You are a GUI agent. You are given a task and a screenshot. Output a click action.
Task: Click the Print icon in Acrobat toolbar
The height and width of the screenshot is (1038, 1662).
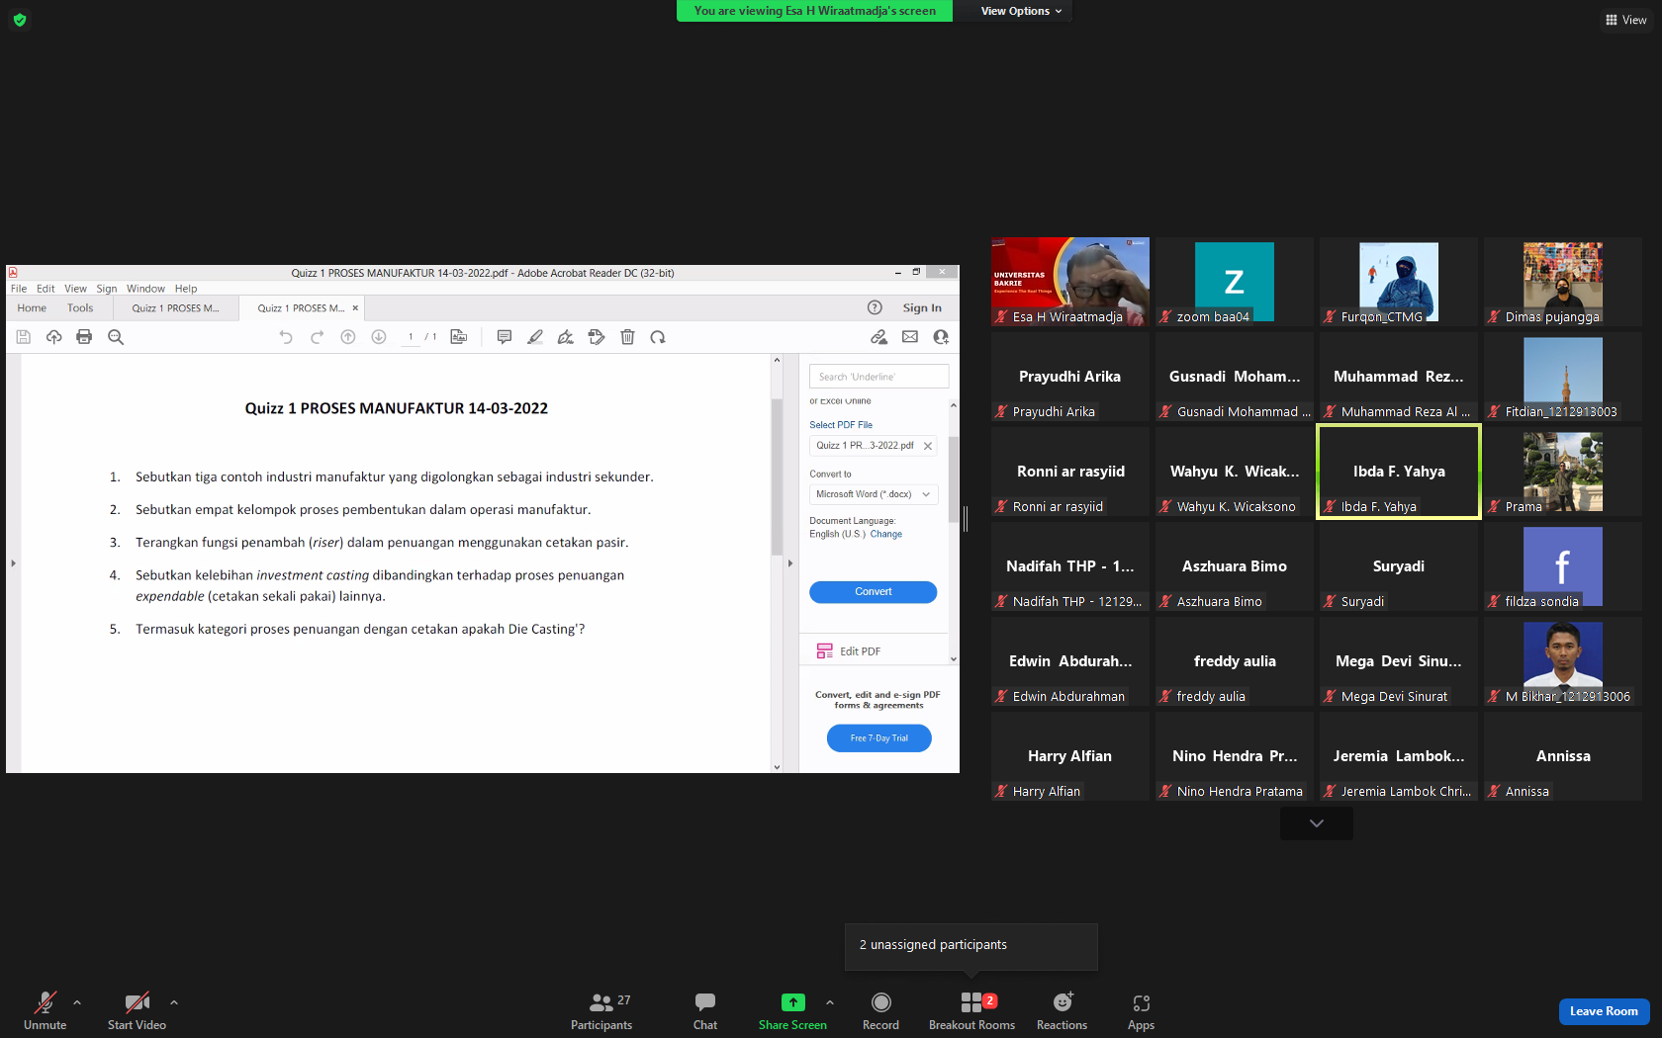point(84,337)
